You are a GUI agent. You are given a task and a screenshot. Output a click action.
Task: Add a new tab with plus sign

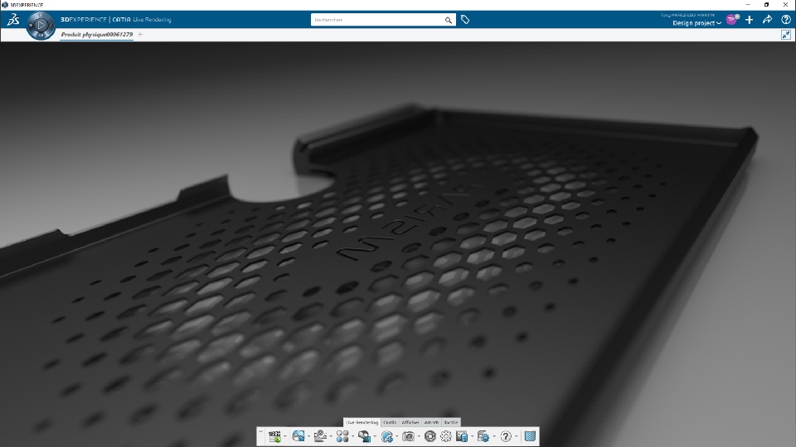(x=140, y=35)
